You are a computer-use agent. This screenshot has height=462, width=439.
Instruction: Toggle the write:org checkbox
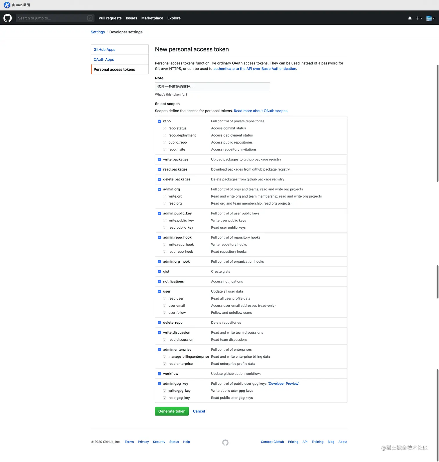click(165, 196)
